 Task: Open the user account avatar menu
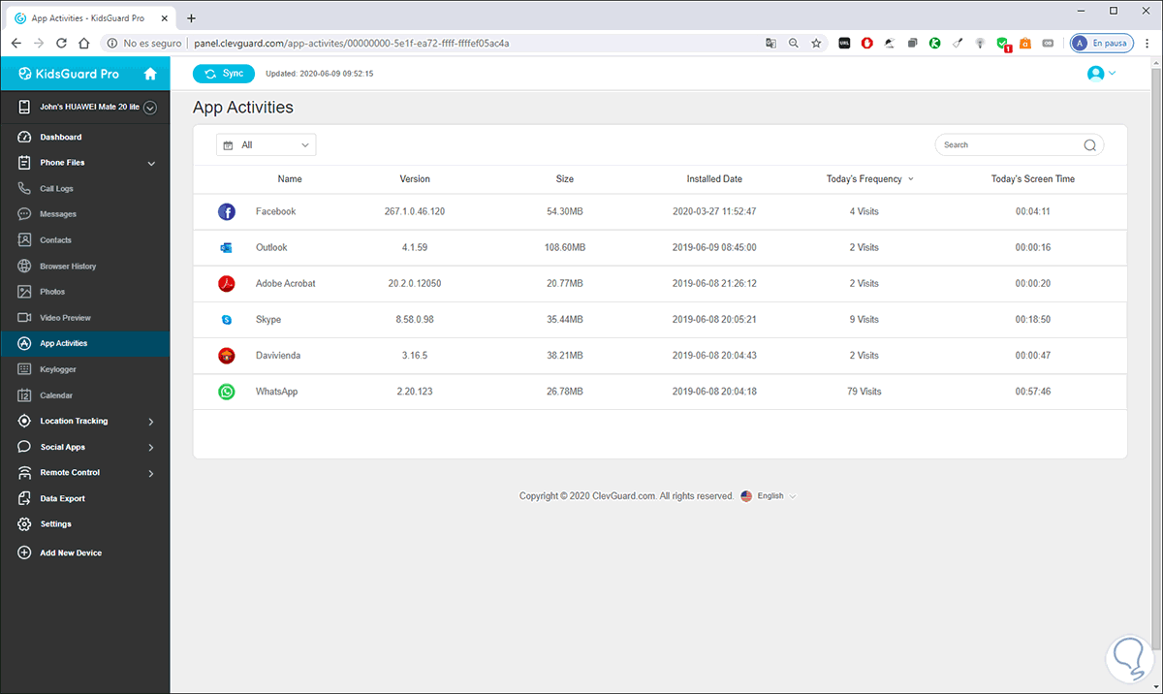1102,74
